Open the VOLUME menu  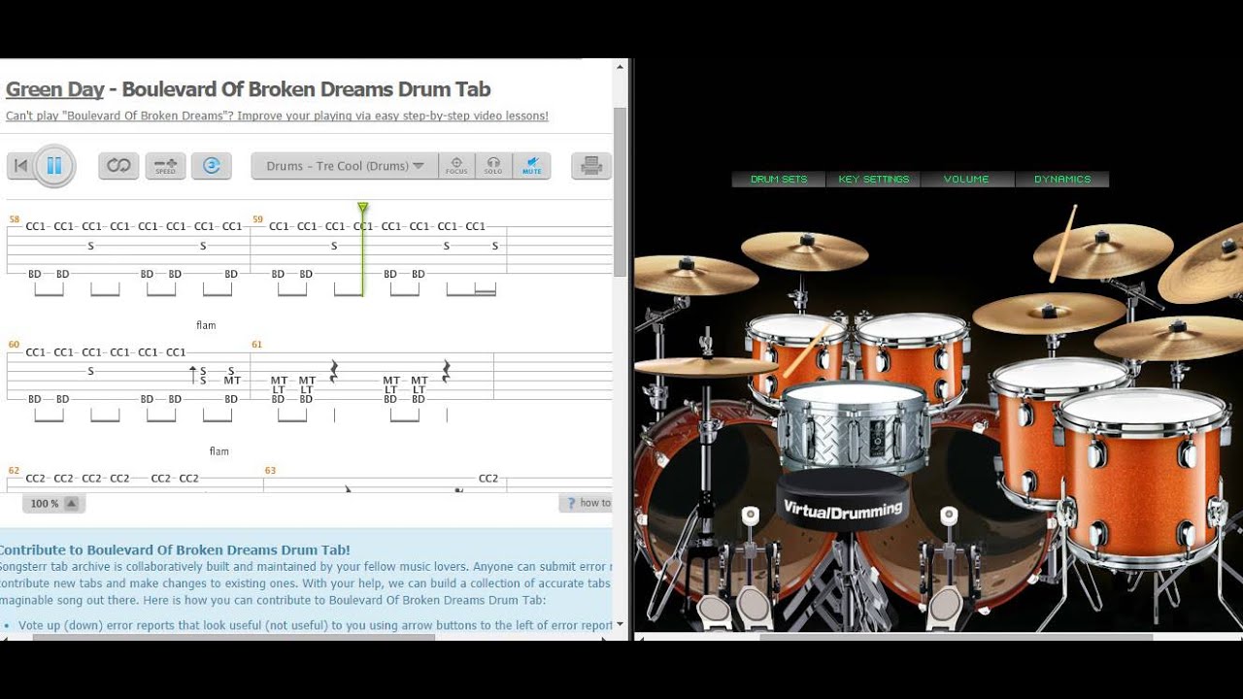966,180
